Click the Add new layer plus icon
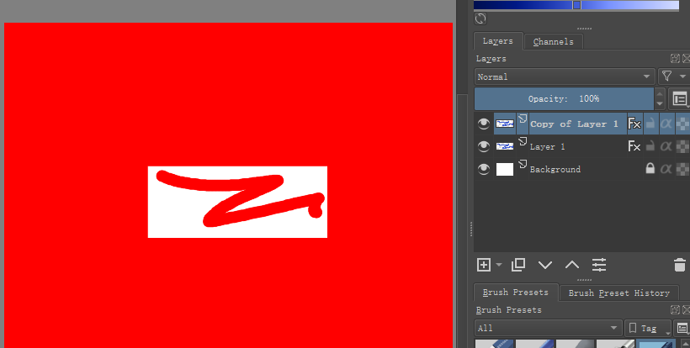Image resolution: width=690 pixels, height=348 pixels. pos(484,265)
